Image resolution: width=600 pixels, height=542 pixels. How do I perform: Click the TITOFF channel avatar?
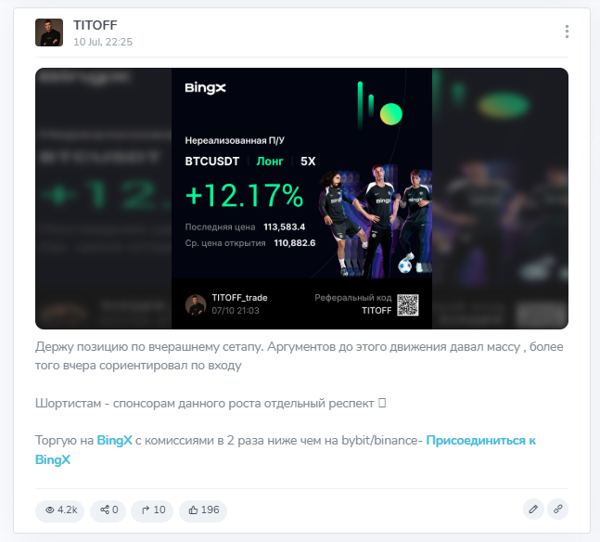click(x=49, y=32)
